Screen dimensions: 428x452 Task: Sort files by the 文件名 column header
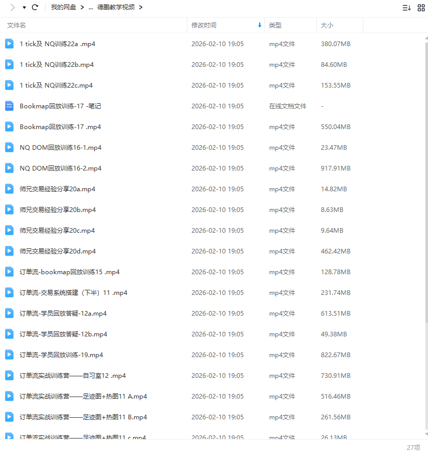tap(17, 25)
